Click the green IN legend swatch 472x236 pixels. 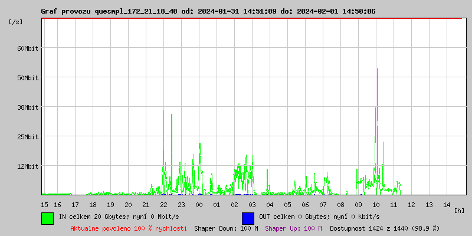(47, 218)
